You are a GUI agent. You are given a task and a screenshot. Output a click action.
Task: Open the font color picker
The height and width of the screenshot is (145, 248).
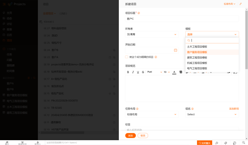(x=174, y=72)
